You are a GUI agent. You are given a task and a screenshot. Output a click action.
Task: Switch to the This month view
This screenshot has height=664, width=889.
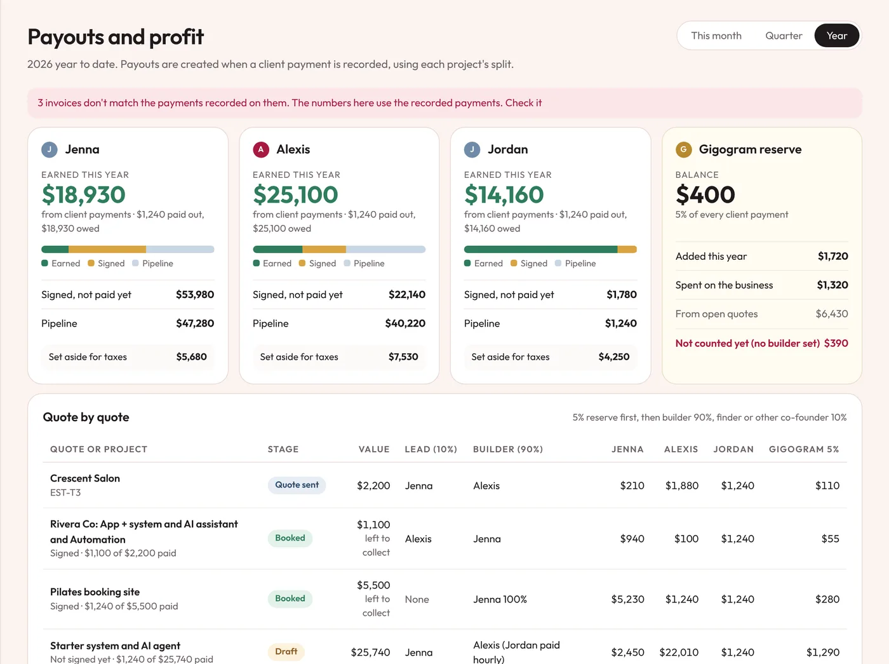click(x=716, y=36)
